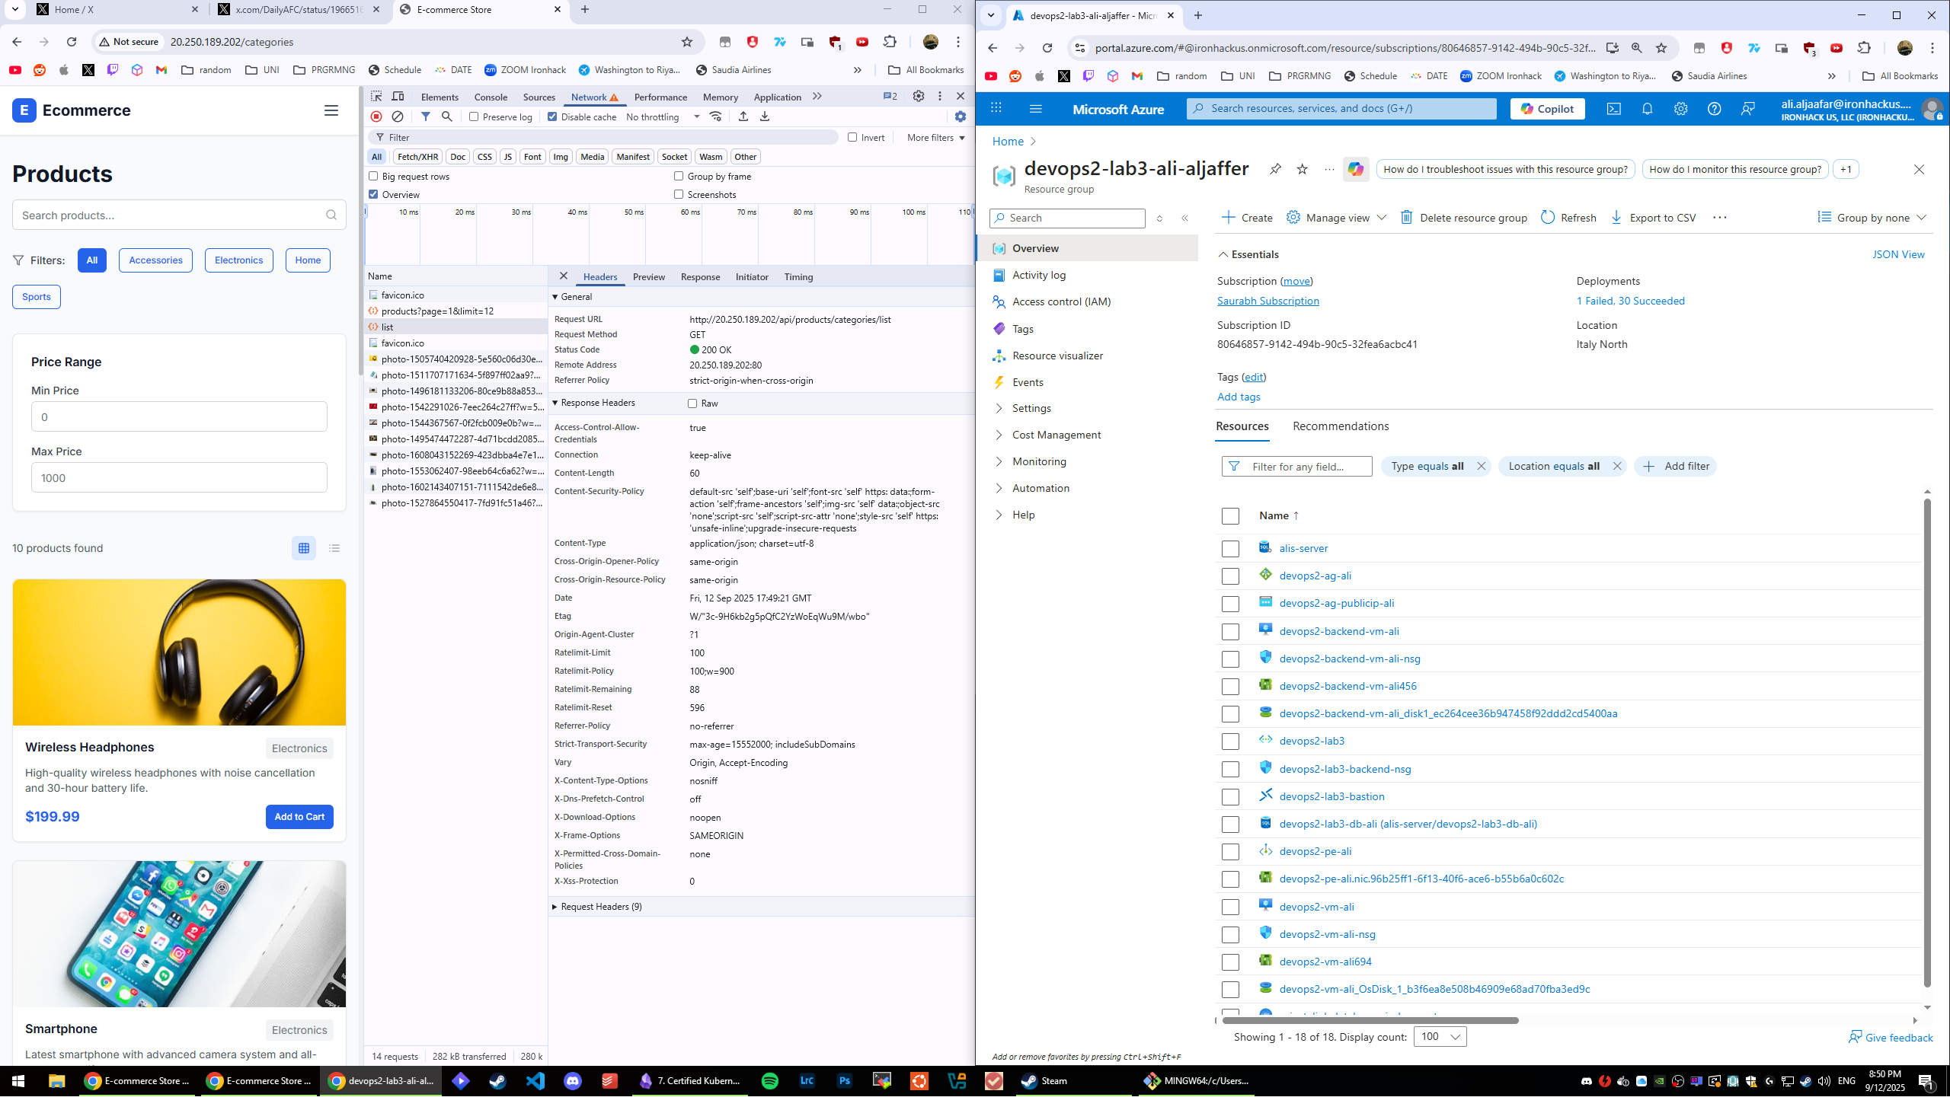This screenshot has width=1950, height=1110.
Task: Click the DevTools clear network log icon
Action: 398,116
